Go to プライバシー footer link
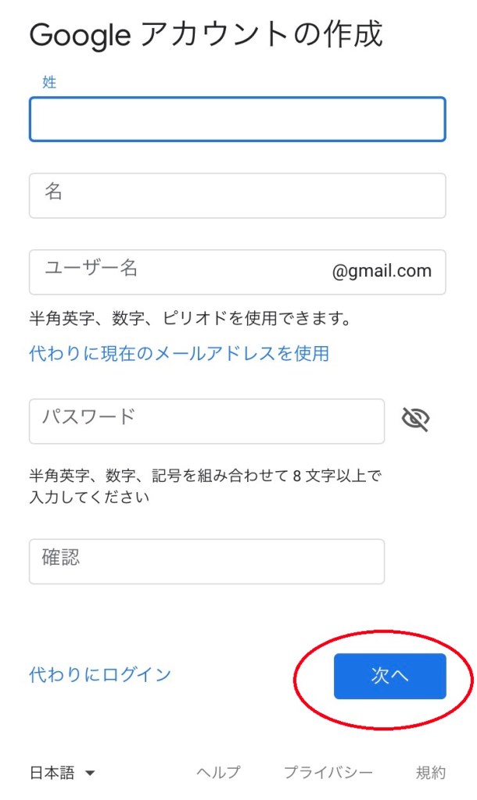This screenshot has height=800, width=477. (x=328, y=773)
